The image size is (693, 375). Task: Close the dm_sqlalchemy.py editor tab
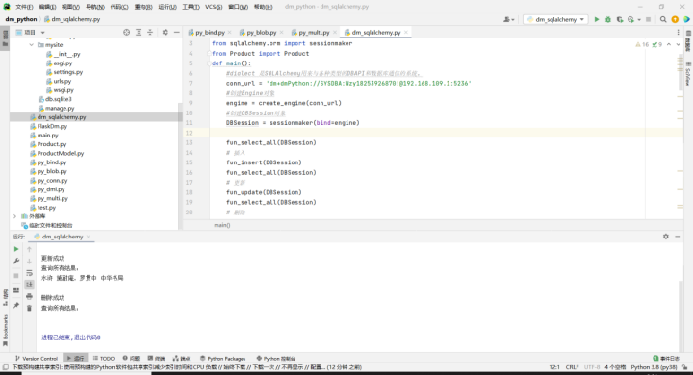tap(406, 33)
